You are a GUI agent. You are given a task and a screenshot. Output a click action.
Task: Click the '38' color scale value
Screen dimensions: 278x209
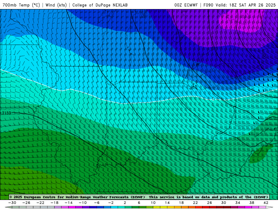[x=252, y=203]
